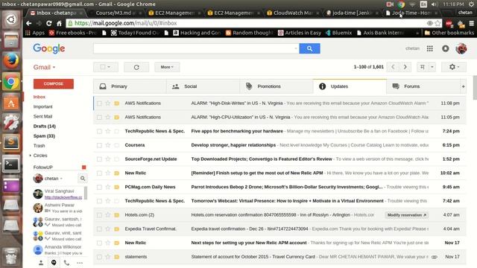The width and height of the screenshot is (477, 268).
Task: Open the account profile avatar
Action: (x=461, y=48)
